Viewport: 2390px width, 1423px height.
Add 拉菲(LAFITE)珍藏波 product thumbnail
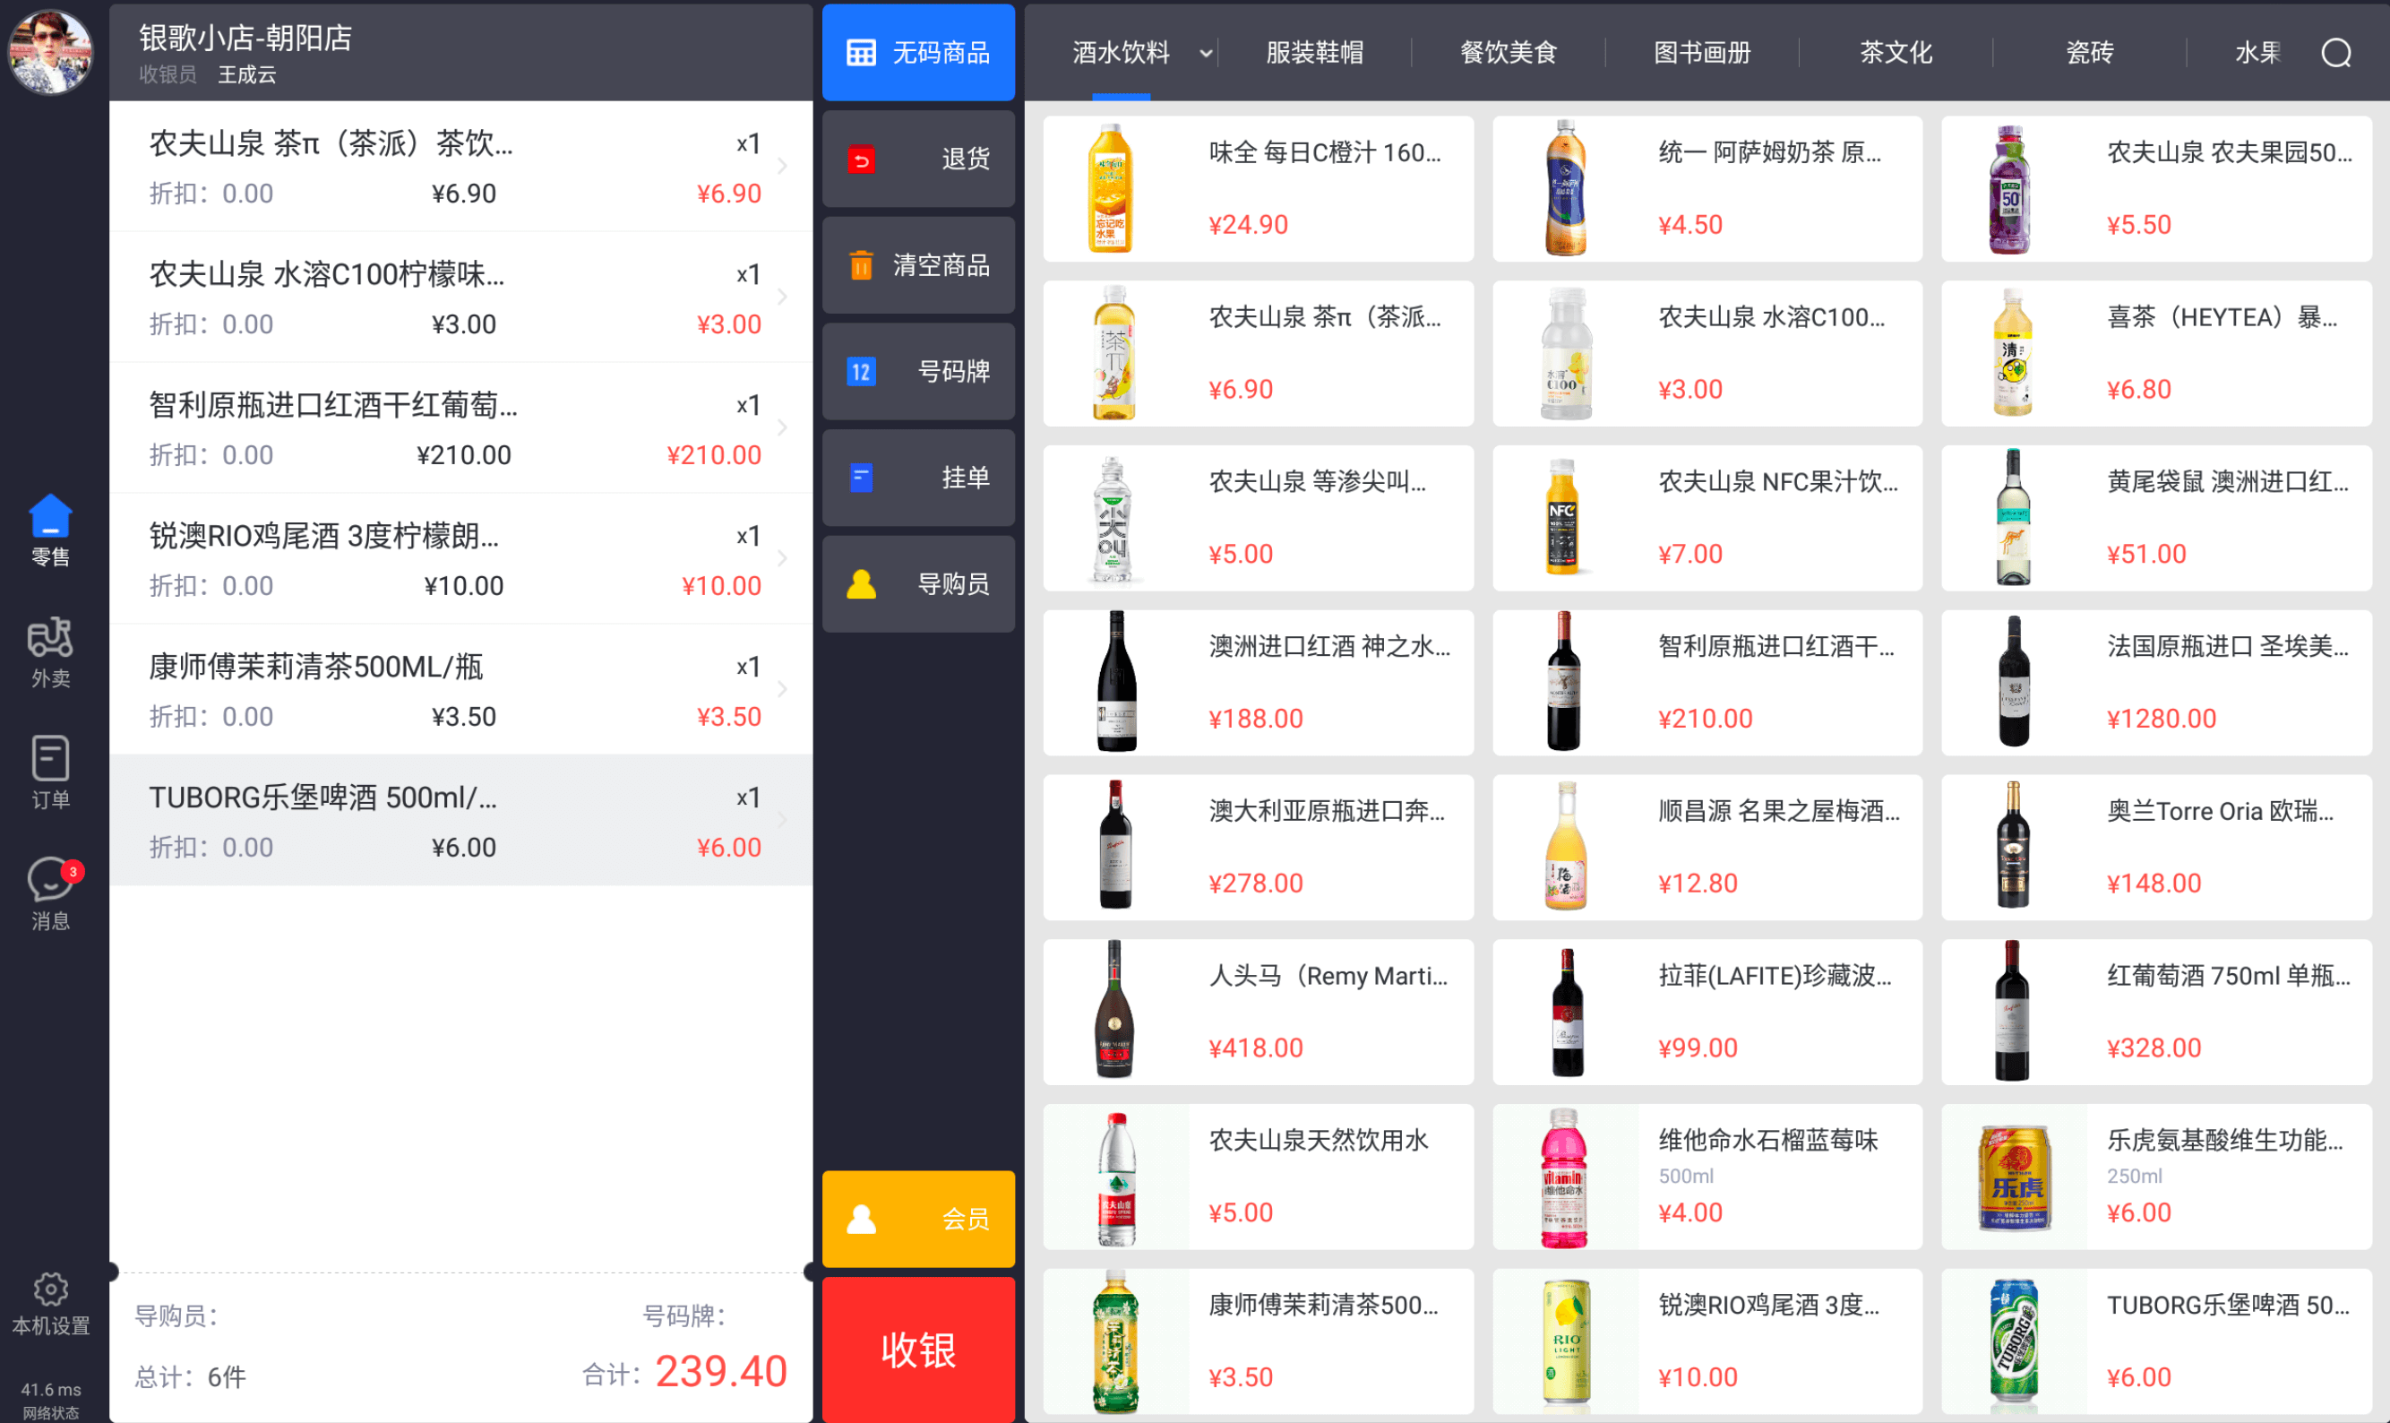[1566, 1012]
